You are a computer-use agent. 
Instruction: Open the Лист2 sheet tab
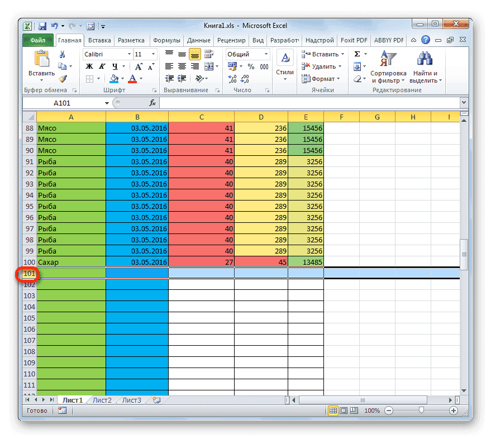(x=102, y=400)
